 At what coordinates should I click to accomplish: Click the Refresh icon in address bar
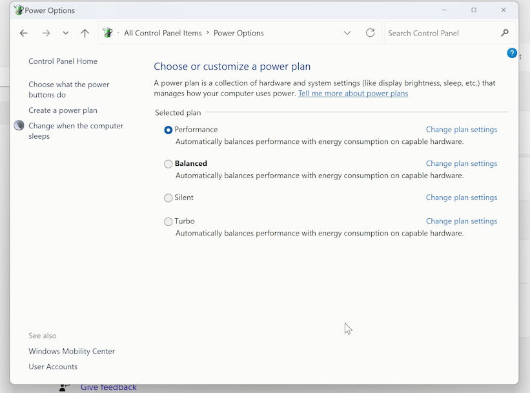coord(370,33)
